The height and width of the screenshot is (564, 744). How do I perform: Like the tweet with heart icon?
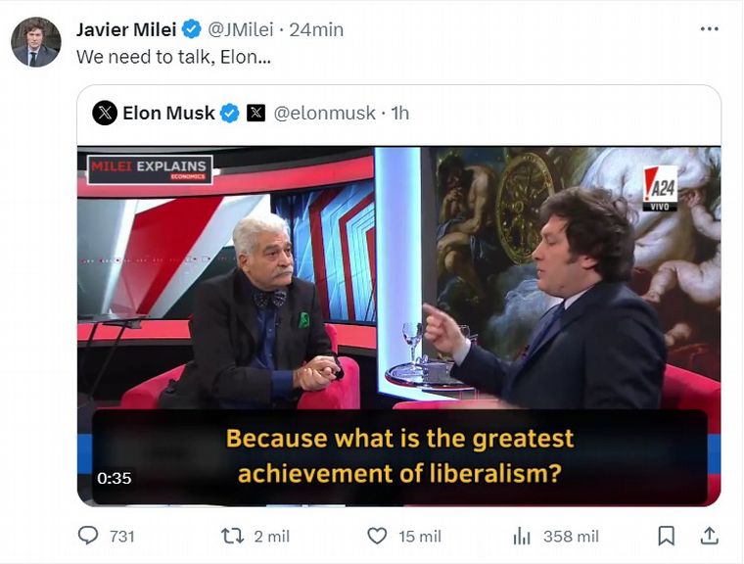[377, 536]
